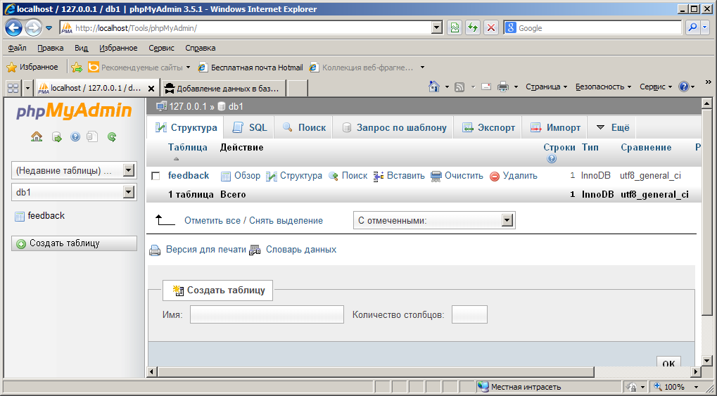Viewport: 717px width, 396px height.
Task: Switch to the Экспорт tab
Action: (x=488, y=127)
